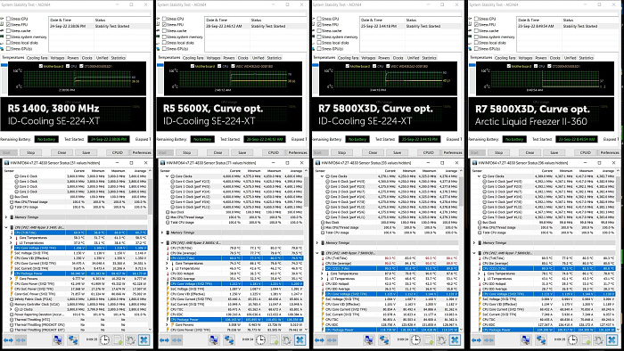Click the clock icon below the R5 1400 sensor list
Image resolution: width=624 pixels, height=351 pixels.
click(x=104, y=339)
